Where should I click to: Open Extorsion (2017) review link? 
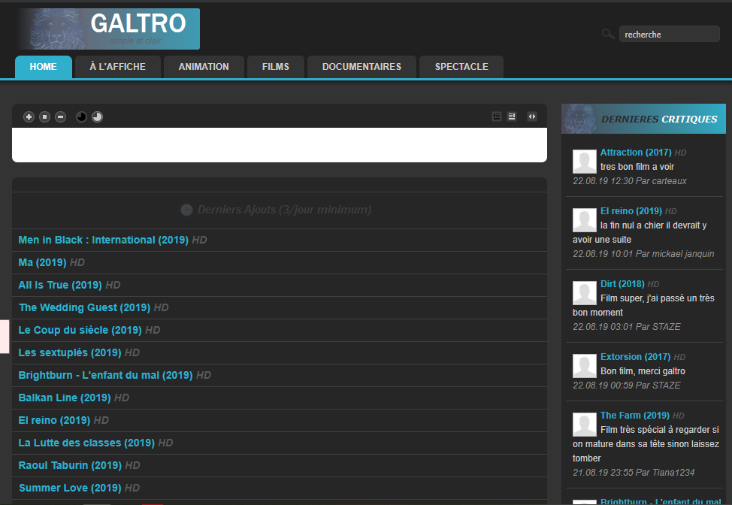635,356
